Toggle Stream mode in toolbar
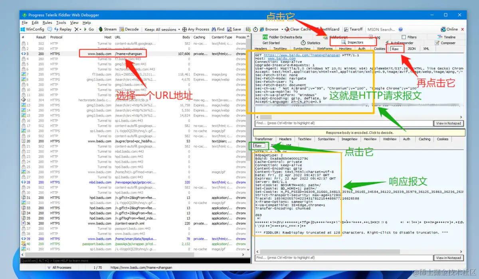This screenshot has width=479, height=279. (x=107, y=29)
